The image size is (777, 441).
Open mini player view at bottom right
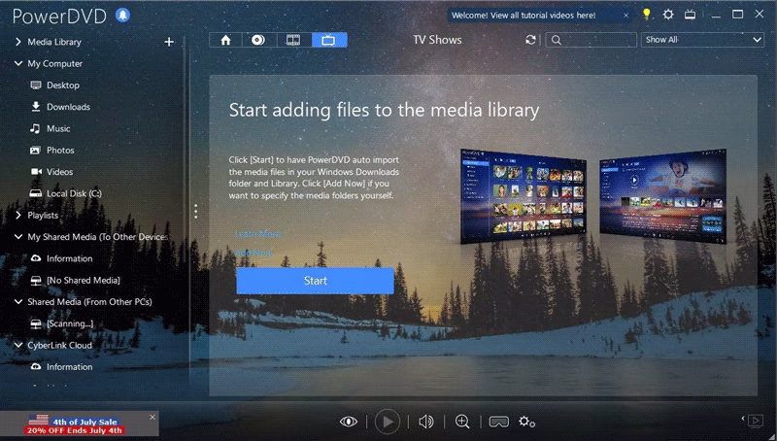756,421
